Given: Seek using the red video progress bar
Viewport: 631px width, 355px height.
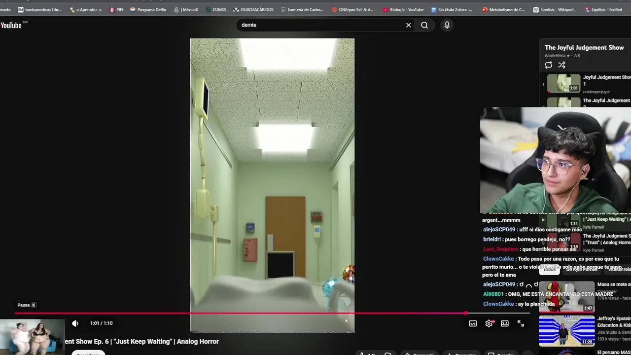Looking at the screenshot, I should click(272, 313).
